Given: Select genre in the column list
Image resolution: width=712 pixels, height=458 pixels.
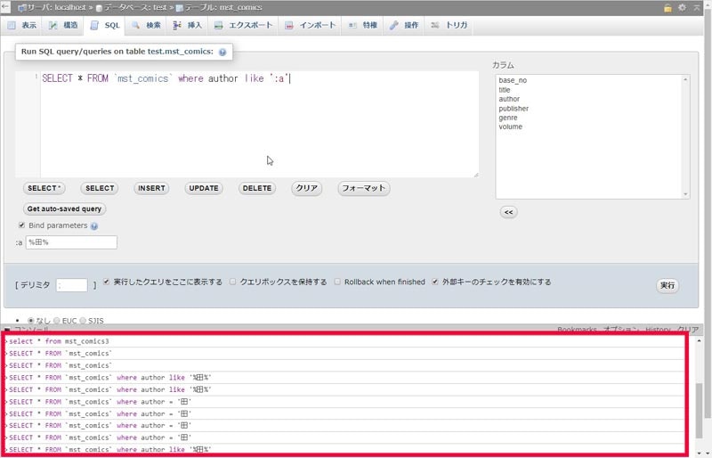Looking at the screenshot, I should pyautogui.click(x=508, y=118).
